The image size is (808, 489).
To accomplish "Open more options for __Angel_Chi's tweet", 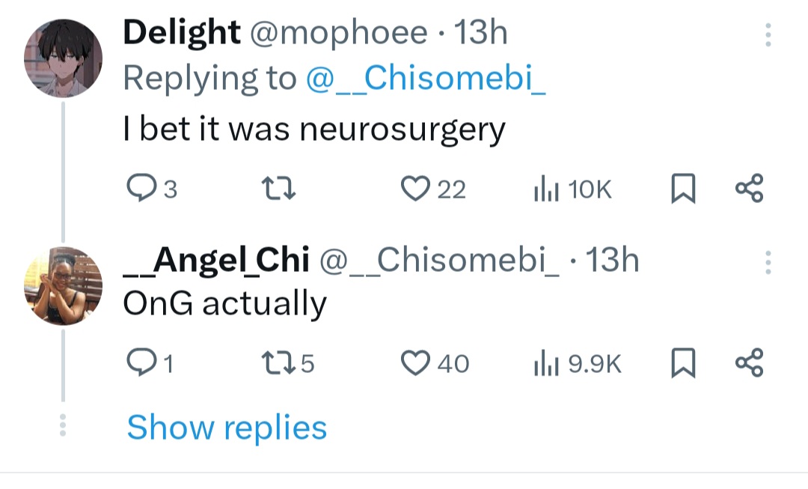I will pyautogui.click(x=768, y=262).
